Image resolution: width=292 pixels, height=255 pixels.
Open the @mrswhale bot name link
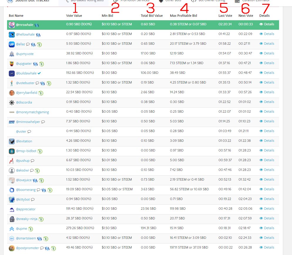tap(25, 25)
